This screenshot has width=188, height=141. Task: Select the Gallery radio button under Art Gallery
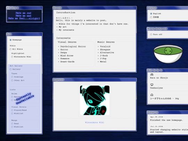point(10,69)
